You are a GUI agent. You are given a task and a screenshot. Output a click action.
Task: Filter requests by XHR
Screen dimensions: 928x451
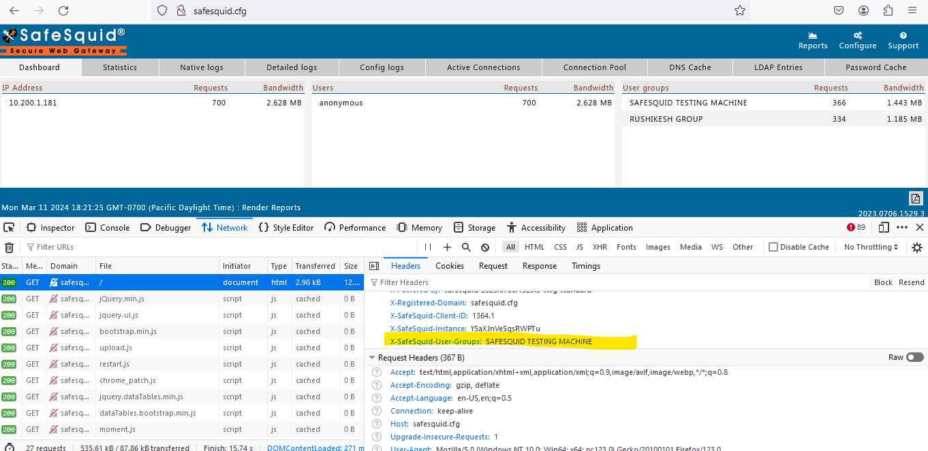[600, 247]
